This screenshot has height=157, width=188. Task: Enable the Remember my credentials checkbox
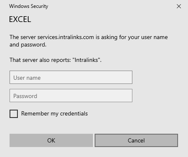(x=14, y=114)
